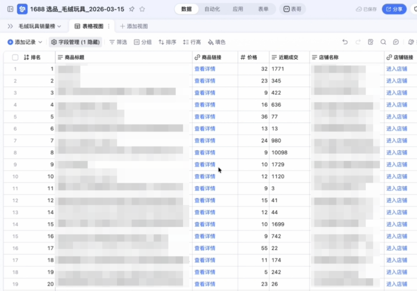Screen dimensions: 417x291
Task: Click 行高 to adjust row height
Action: click(x=192, y=42)
